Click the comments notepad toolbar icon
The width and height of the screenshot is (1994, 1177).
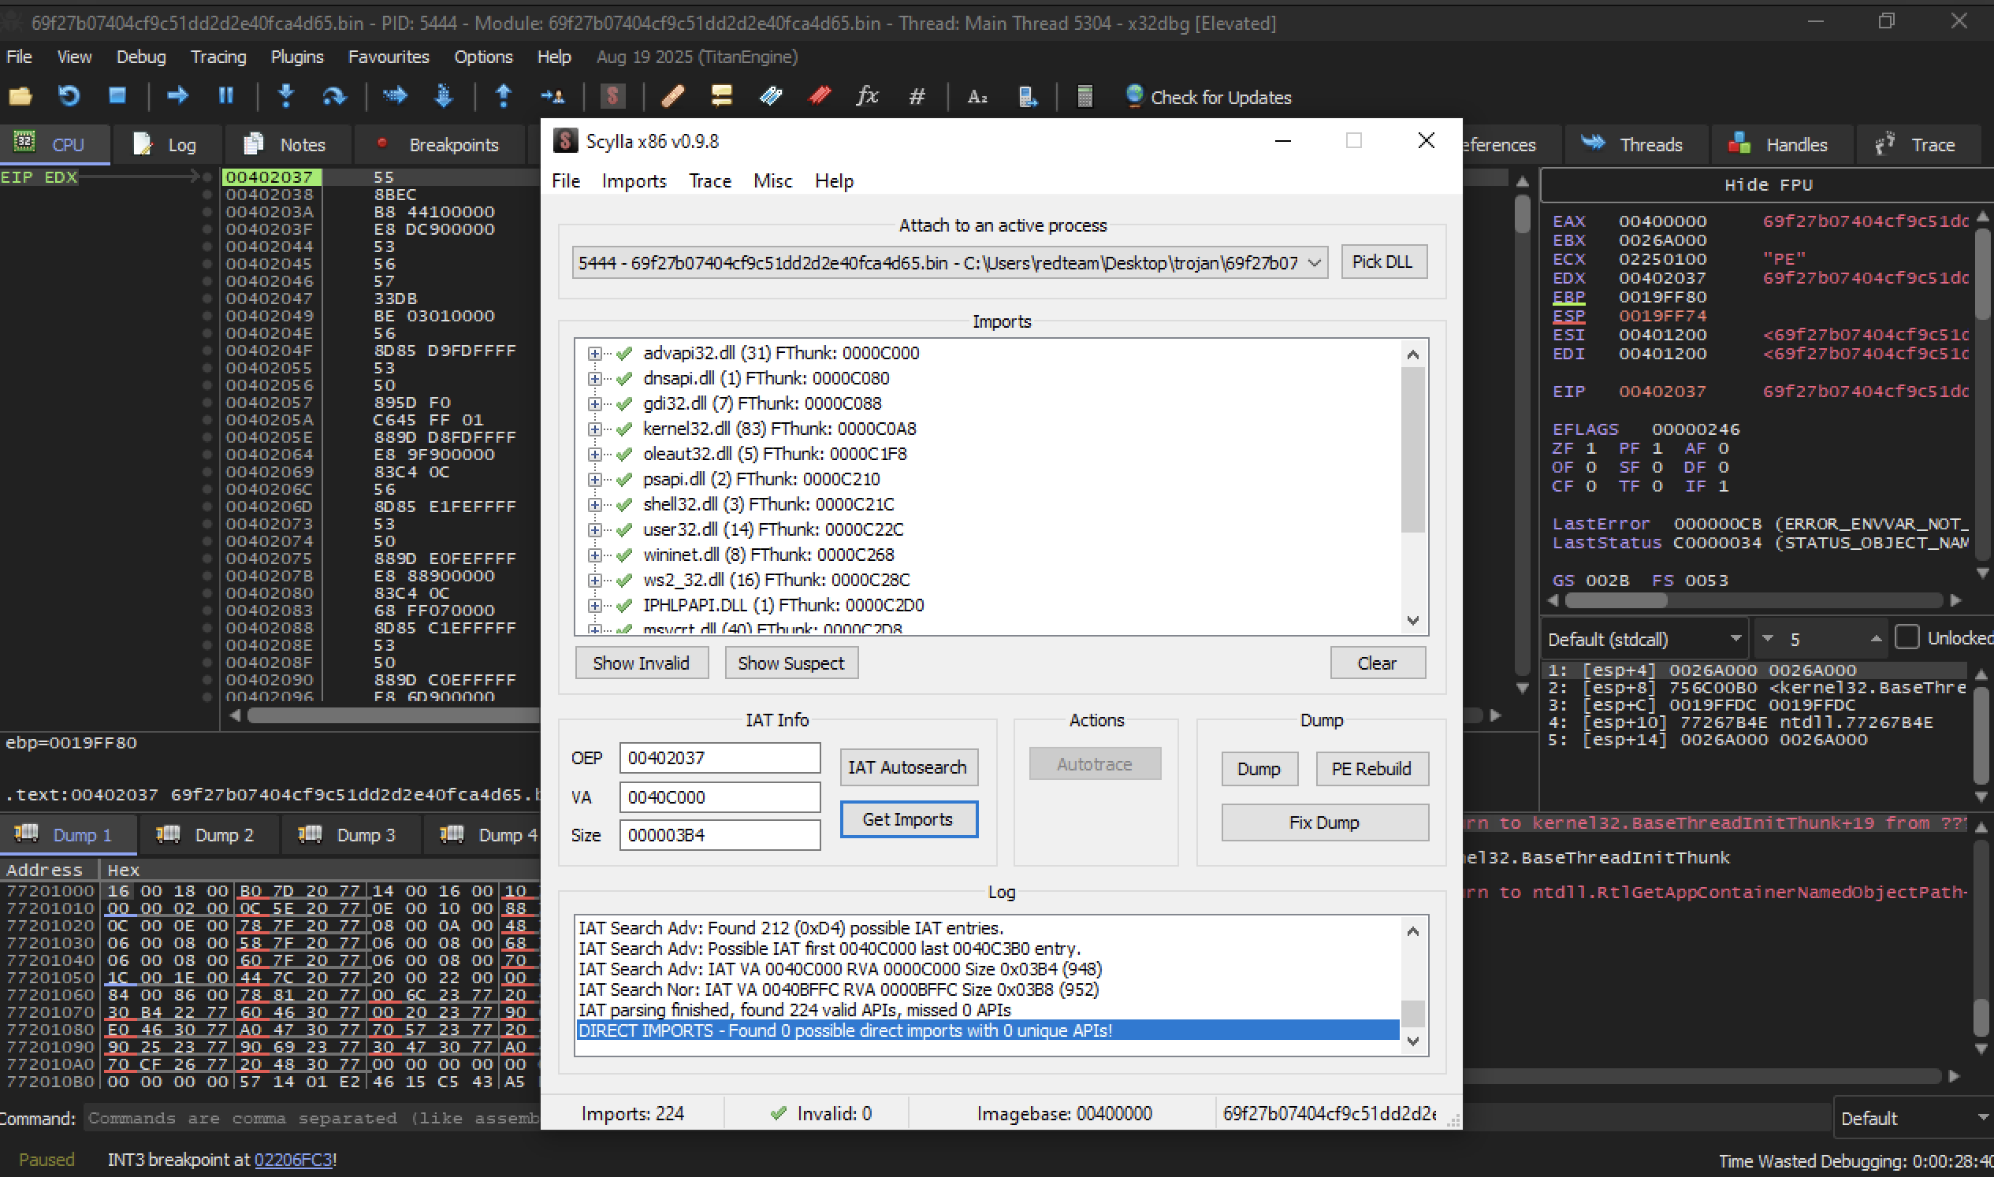tap(721, 97)
